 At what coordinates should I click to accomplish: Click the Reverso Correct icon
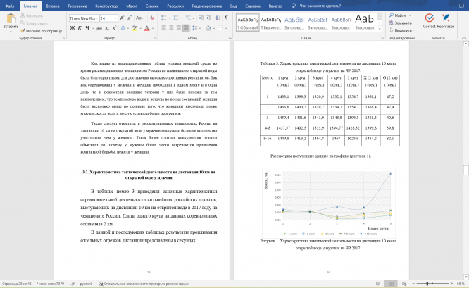click(428, 20)
